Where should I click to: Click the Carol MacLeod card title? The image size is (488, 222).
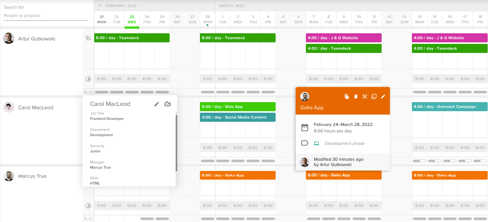(x=110, y=104)
